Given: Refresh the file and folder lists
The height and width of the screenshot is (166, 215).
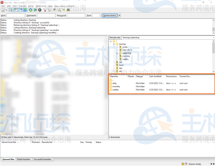Looking at the screenshot, I should pyautogui.click(x=30, y=10).
